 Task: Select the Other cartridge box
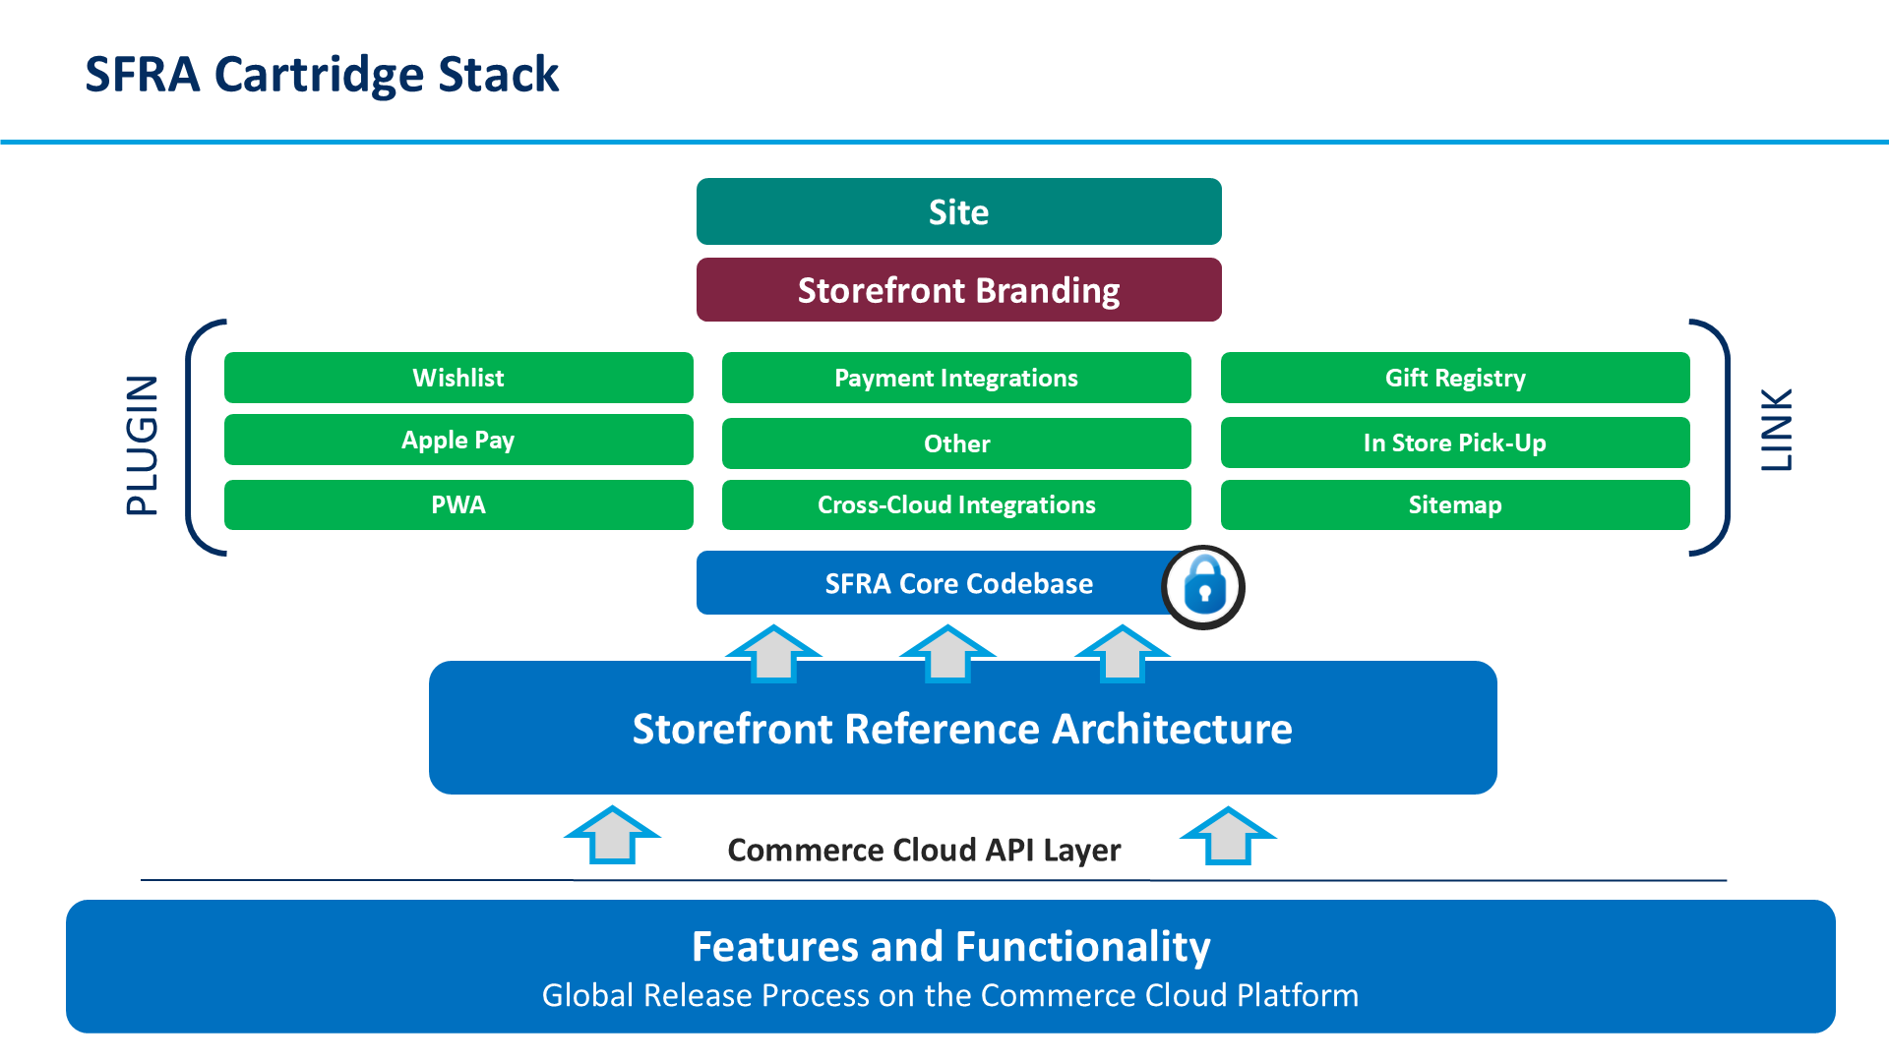point(956,443)
